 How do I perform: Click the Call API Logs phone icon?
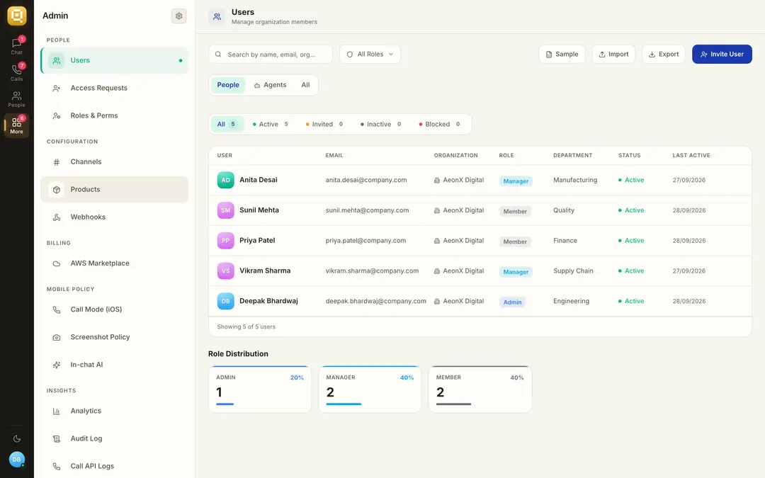coord(57,466)
